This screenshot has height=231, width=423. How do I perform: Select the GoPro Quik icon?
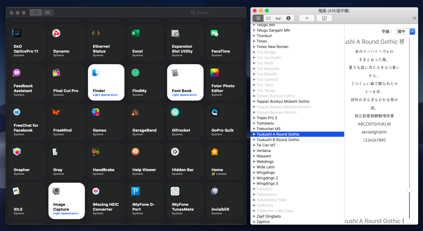[x=215, y=112]
